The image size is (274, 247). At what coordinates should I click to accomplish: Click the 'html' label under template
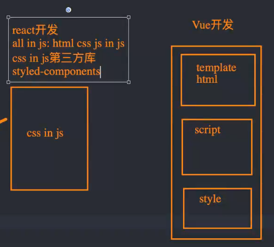coord(207,79)
